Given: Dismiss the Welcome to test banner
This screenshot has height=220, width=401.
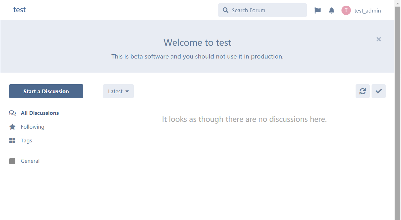Looking at the screenshot, I should [378, 39].
